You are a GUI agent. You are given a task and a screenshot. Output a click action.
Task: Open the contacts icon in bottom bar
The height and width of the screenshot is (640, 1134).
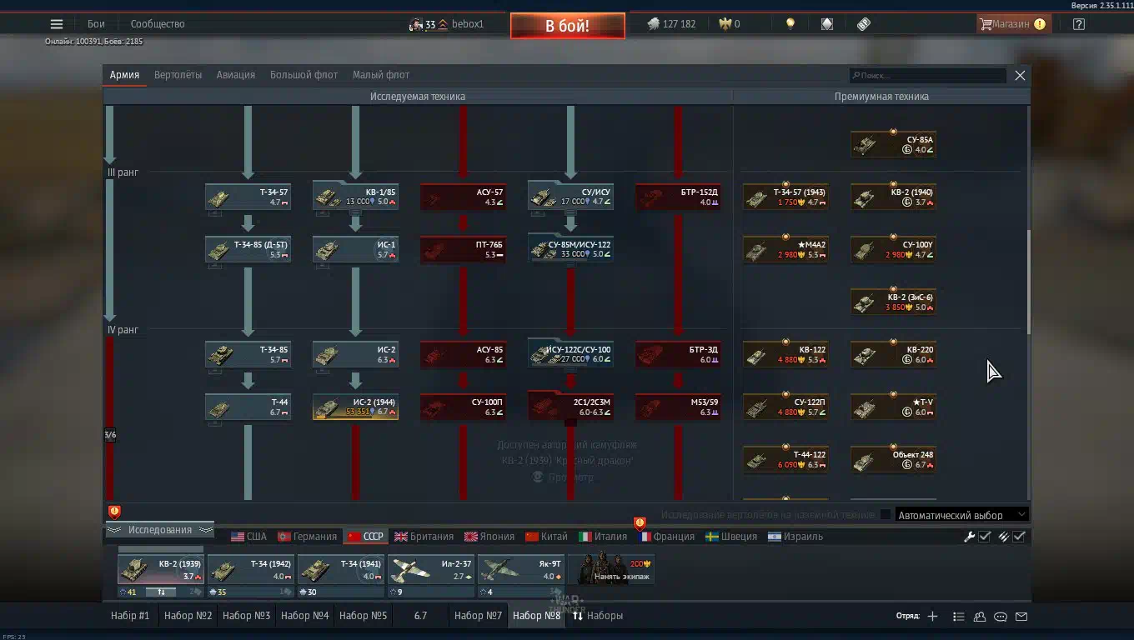tap(980, 617)
